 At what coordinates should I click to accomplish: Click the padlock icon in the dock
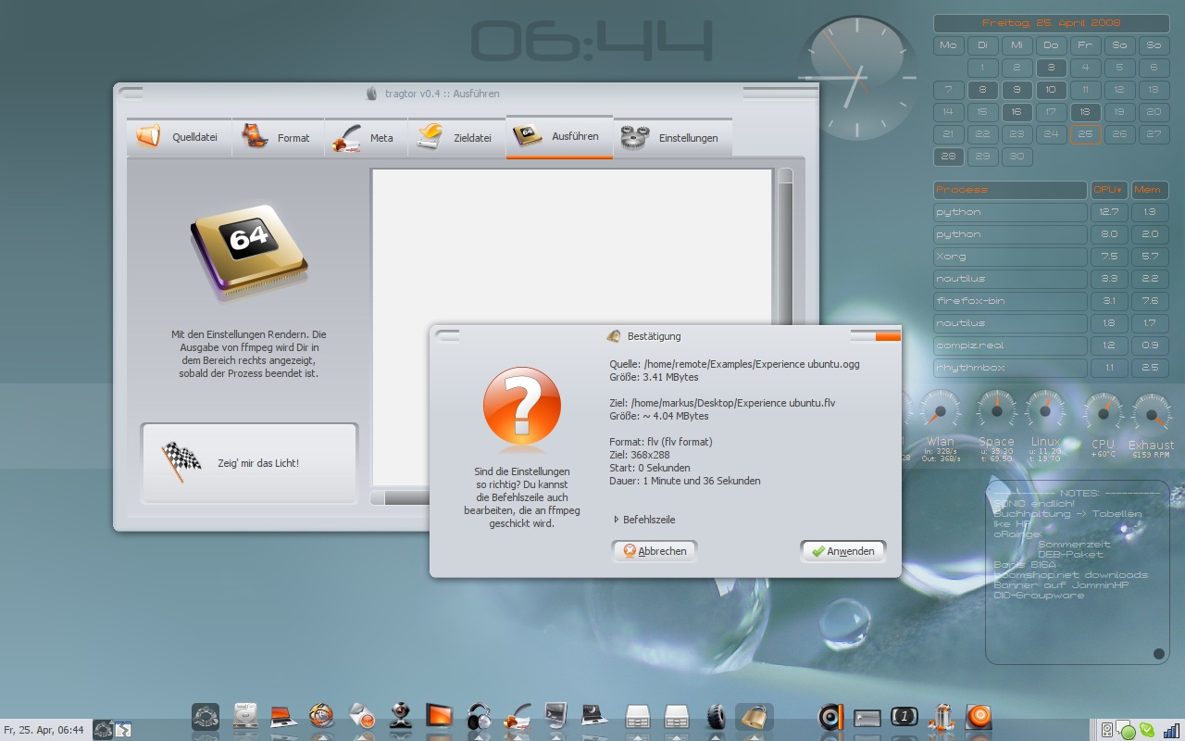pos(754,716)
